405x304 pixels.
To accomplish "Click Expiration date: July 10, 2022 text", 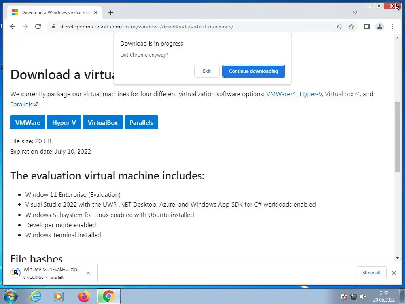I will (x=51, y=152).
